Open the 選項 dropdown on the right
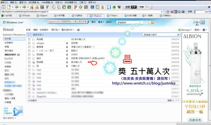Screen dimensions: 211x125 [197, 30]
